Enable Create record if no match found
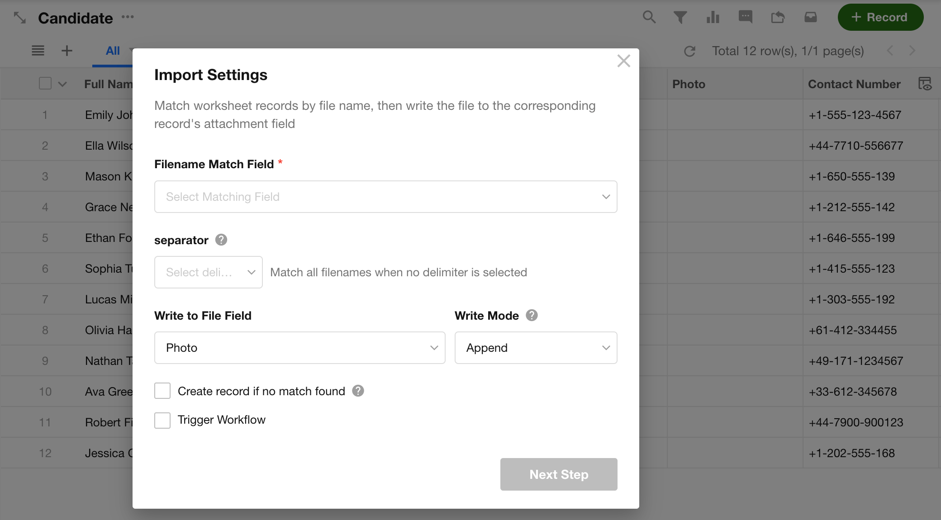Viewport: 941px width, 520px height. [162, 391]
